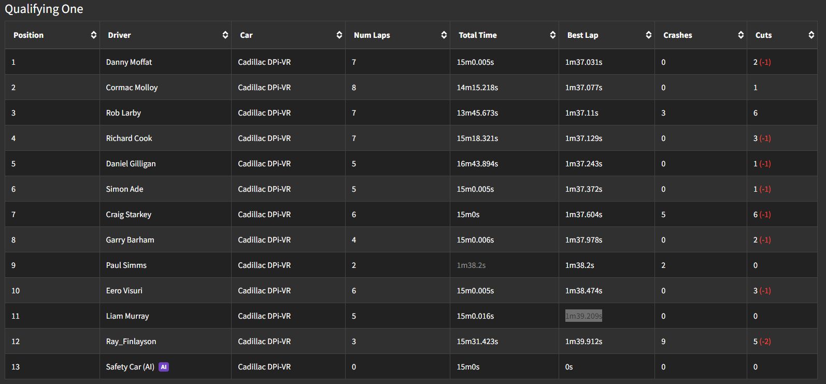Click driver Richard Cook

[129, 138]
